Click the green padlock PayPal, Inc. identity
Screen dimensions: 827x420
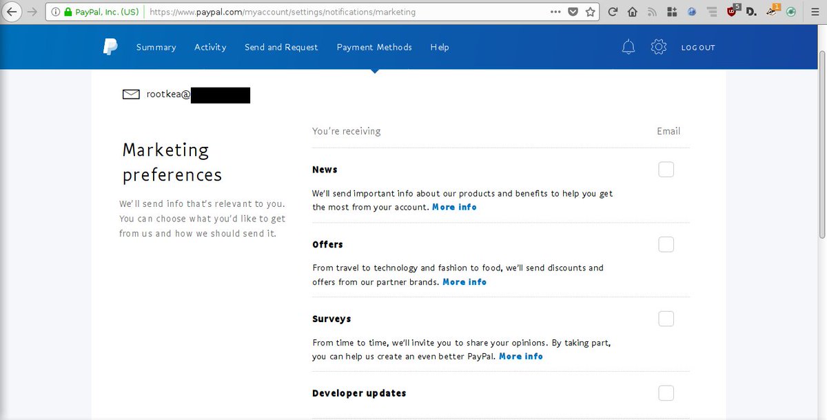coord(102,12)
